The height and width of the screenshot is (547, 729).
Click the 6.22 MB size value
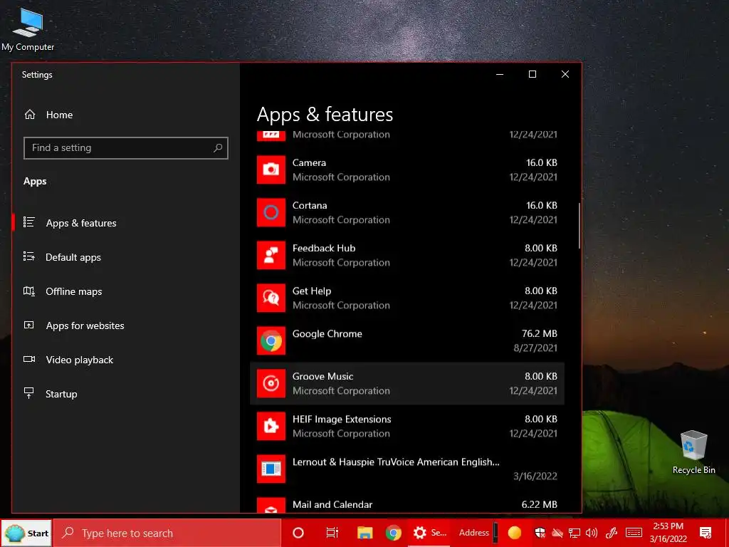click(x=540, y=505)
